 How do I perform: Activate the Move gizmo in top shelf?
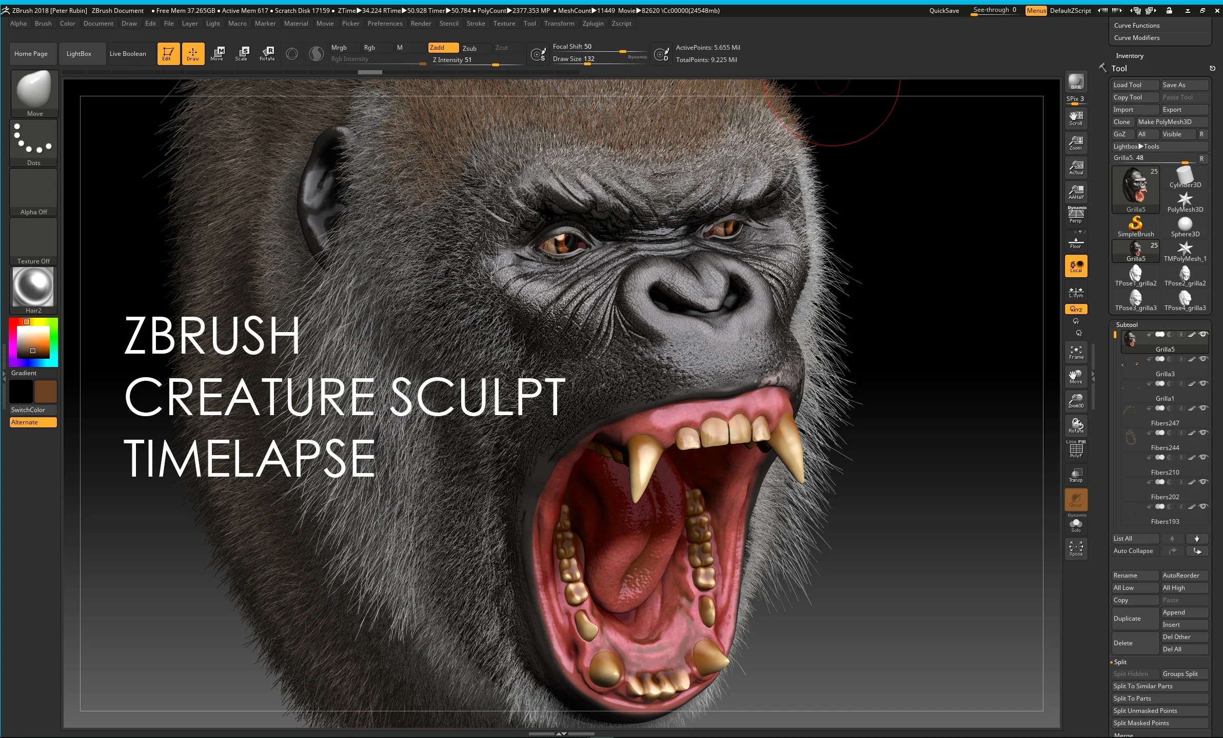pyautogui.click(x=217, y=53)
